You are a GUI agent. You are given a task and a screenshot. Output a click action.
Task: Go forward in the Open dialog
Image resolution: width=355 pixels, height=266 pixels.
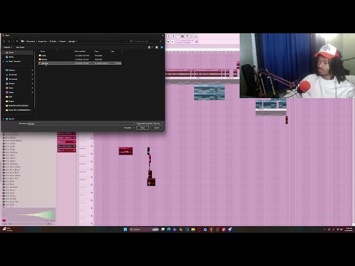(9, 42)
